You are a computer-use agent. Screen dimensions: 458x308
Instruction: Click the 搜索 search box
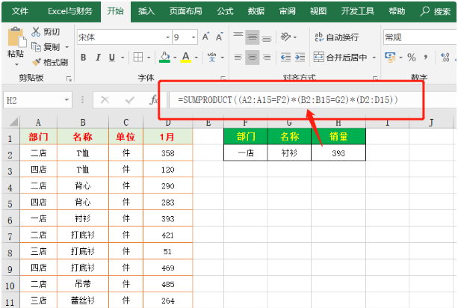click(x=436, y=11)
